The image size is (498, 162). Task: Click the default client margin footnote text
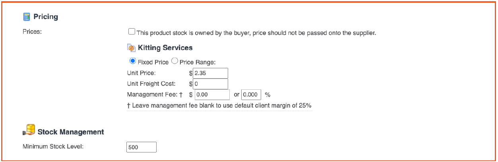point(219,106)
